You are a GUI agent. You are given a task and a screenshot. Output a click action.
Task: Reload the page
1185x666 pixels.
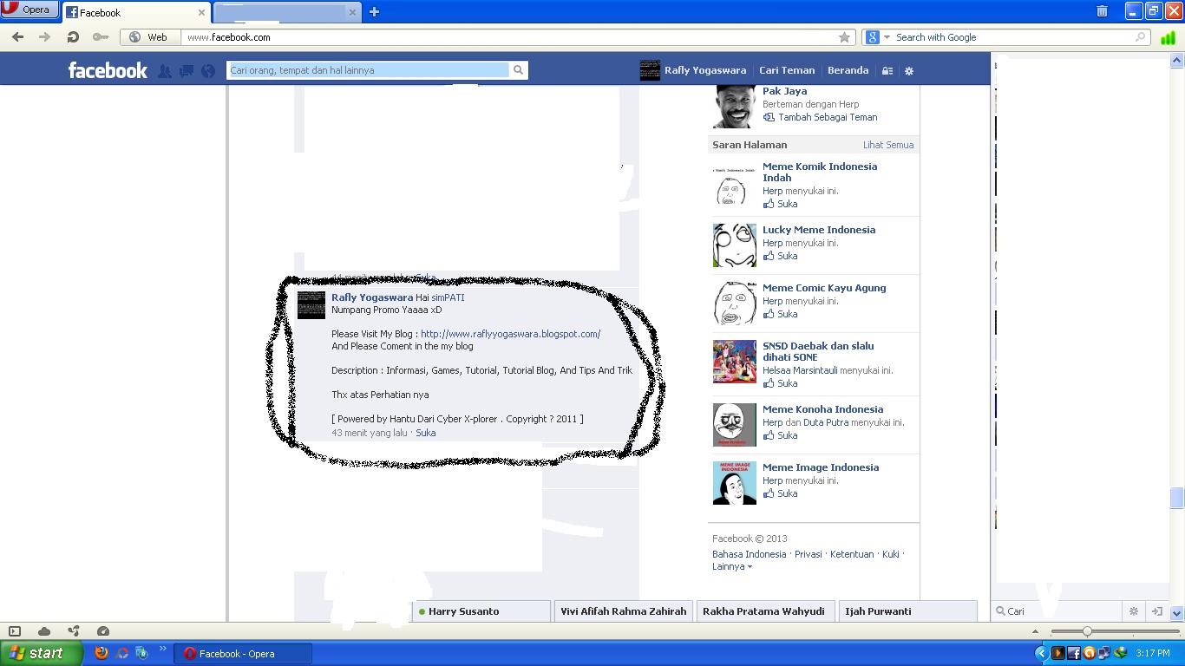[73, 37]
